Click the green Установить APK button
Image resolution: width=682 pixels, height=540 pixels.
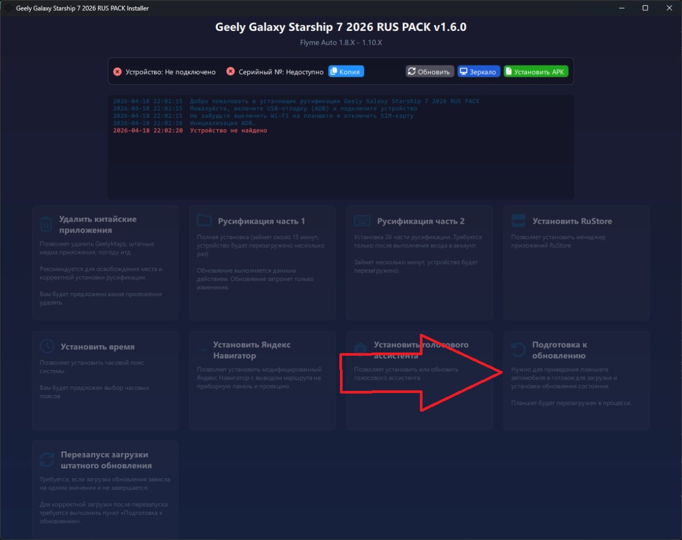click(535, 71)
